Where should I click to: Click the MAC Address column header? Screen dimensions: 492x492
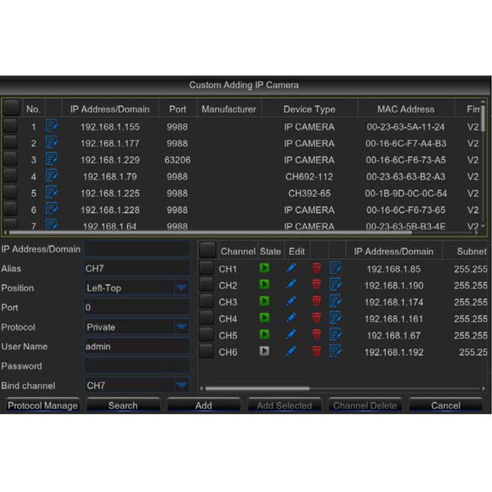coord(405,109)
